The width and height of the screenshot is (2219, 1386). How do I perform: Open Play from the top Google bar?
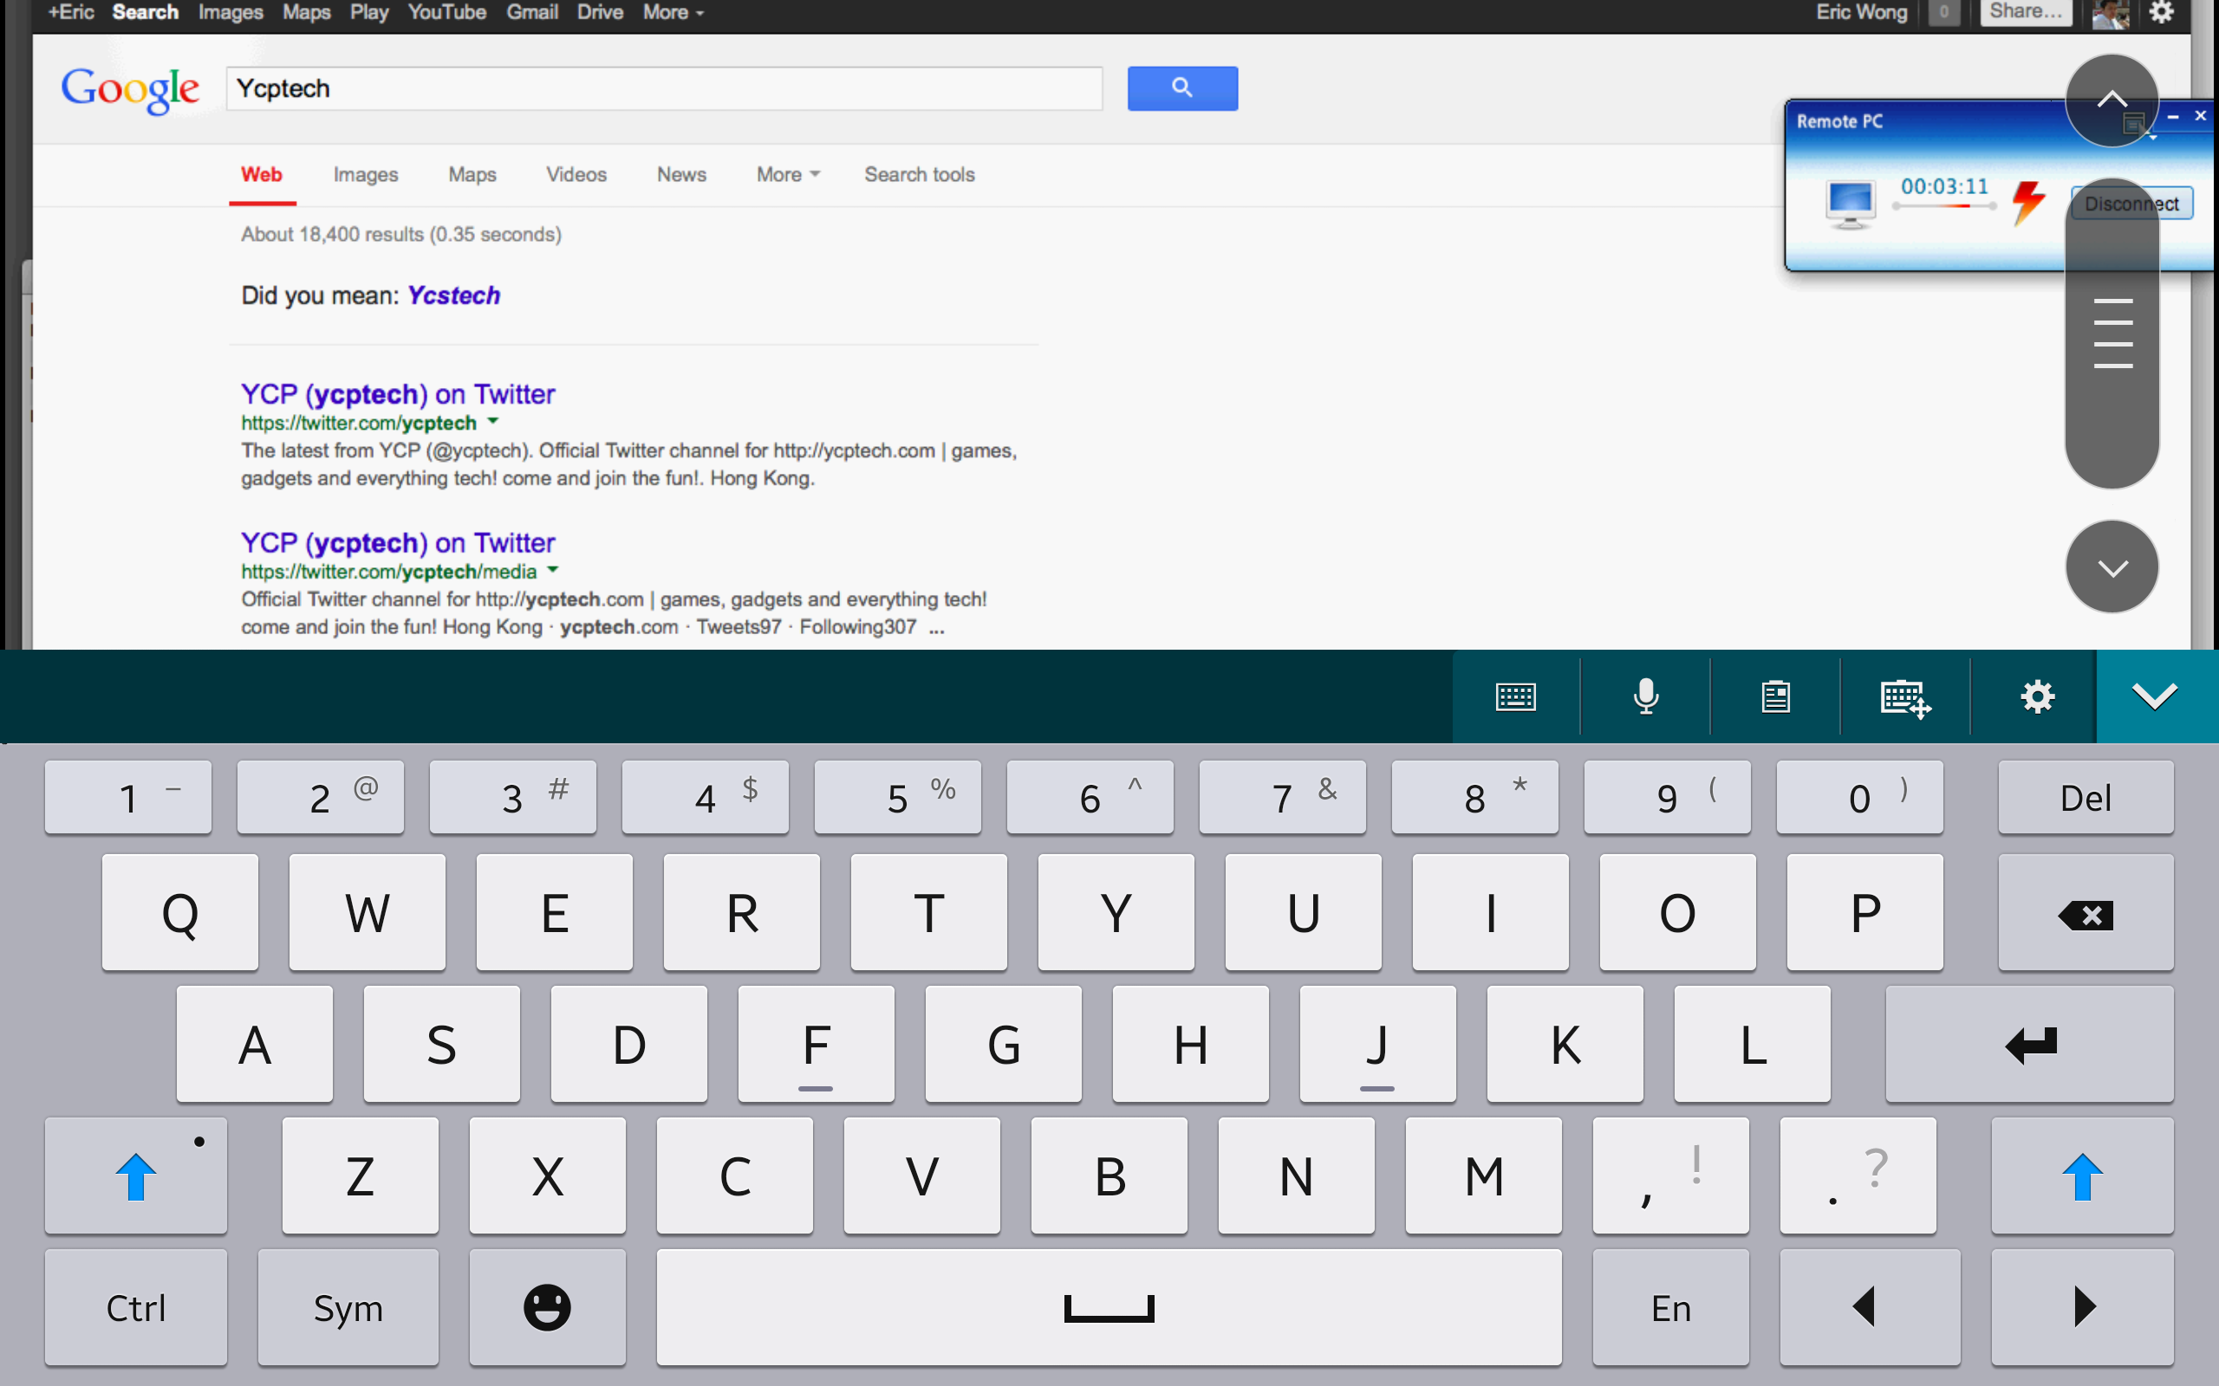(x=368, y=13)
